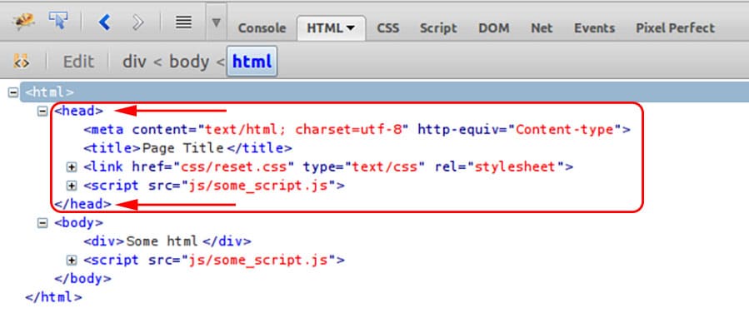Click js/some_script.js value in body
This screenshot has width=749, height=318.
pos(258,260)
